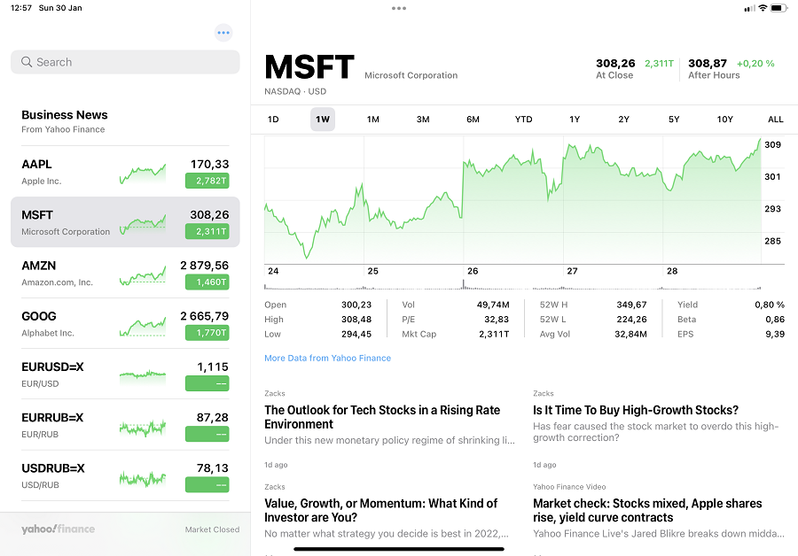
Task: Toggle the EURUSD=X green value badge
Action: pyautogui.click(x=207, y=383)
